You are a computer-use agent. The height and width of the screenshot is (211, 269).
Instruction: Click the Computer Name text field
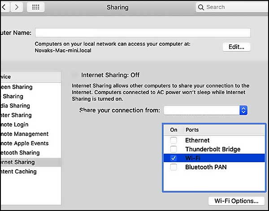tap(143, 33)
